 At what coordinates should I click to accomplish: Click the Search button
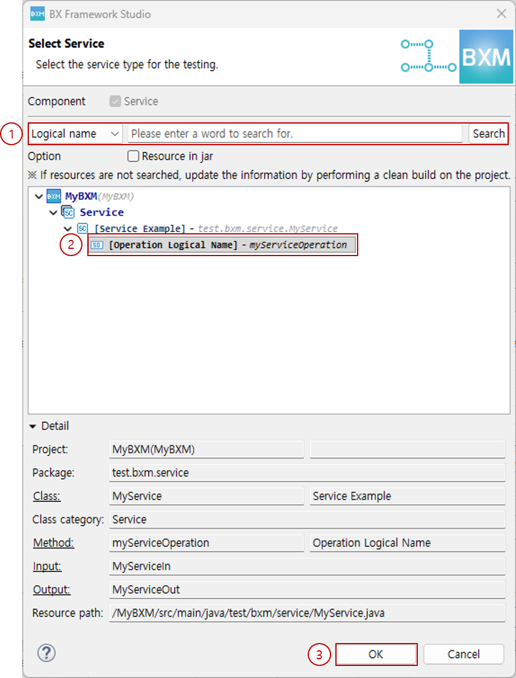[x=488, y=134]
